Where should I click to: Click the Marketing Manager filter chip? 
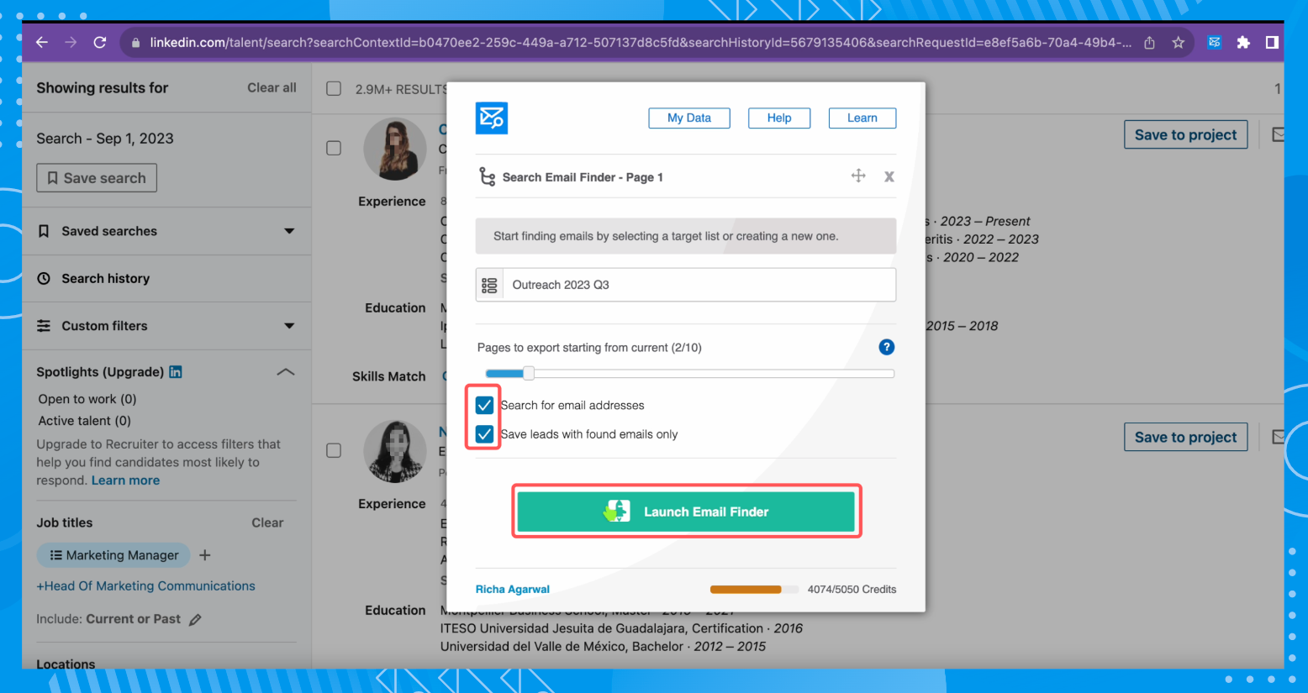[113, 555]
